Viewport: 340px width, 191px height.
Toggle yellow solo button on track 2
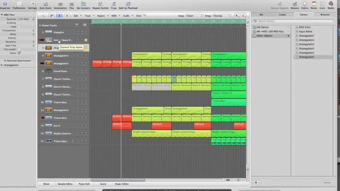coord(86,40)
